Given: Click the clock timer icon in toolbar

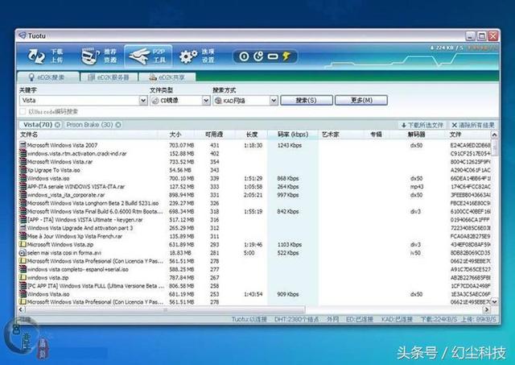Looking at the screenshot, I should click(x=258, y=56).
